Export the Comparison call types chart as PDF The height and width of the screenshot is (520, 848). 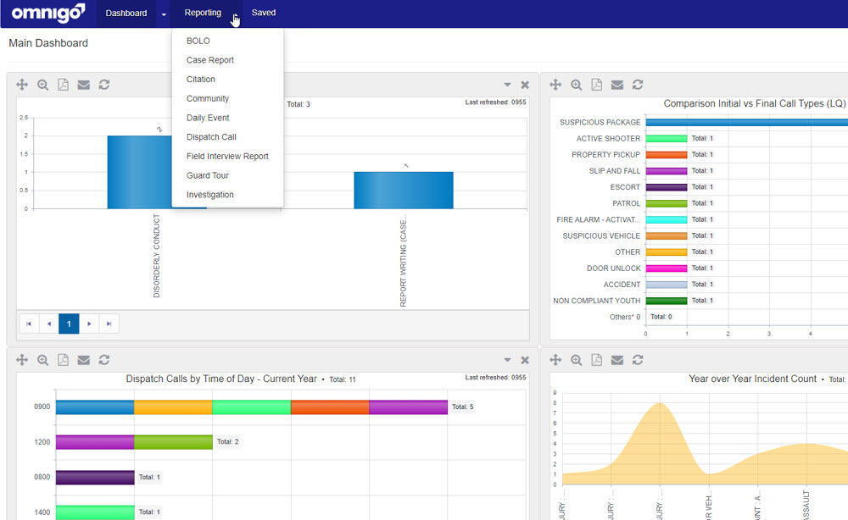point(596,85)
